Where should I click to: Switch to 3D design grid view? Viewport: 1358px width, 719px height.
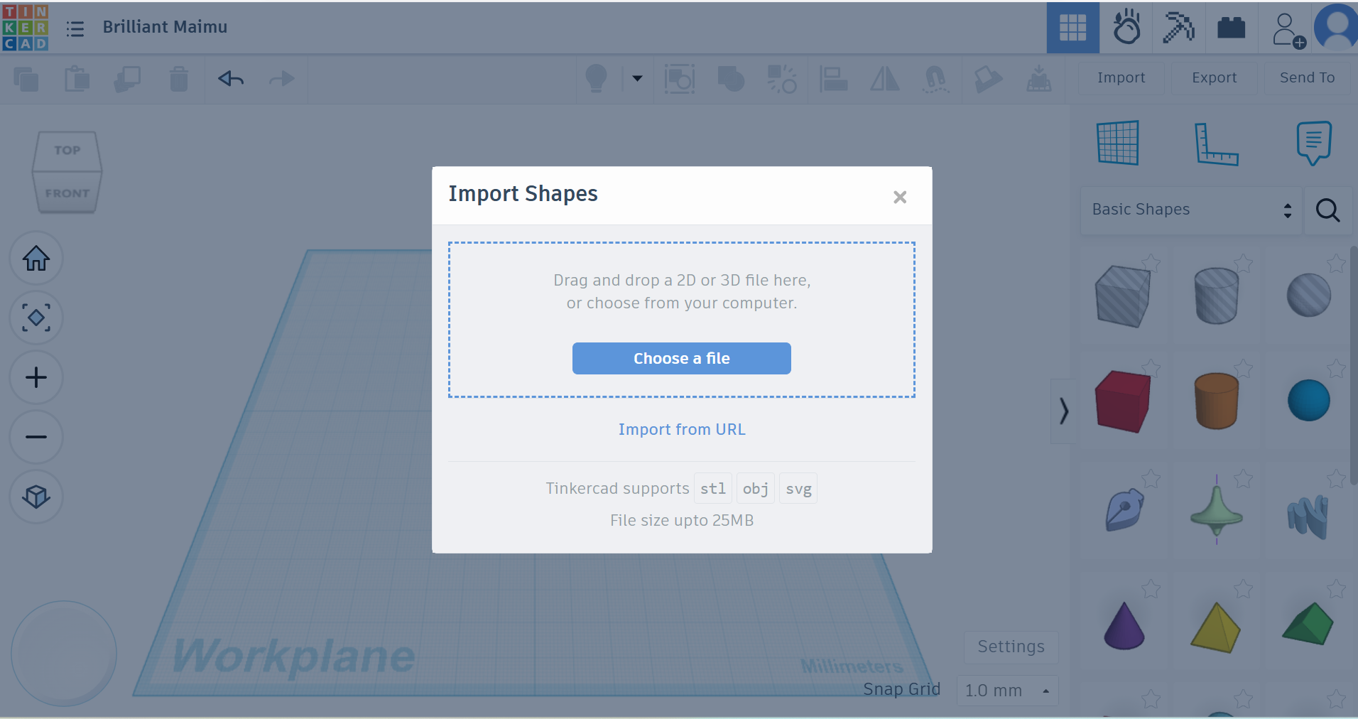pyautogui.click(x=1072, y=28)
